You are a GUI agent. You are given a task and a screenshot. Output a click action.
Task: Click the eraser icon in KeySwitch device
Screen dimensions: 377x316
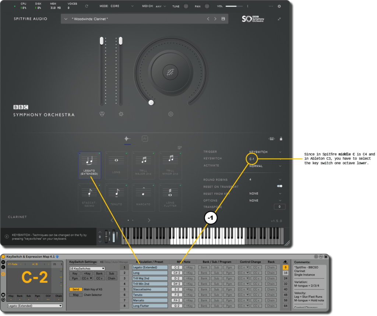click(285, 262)
